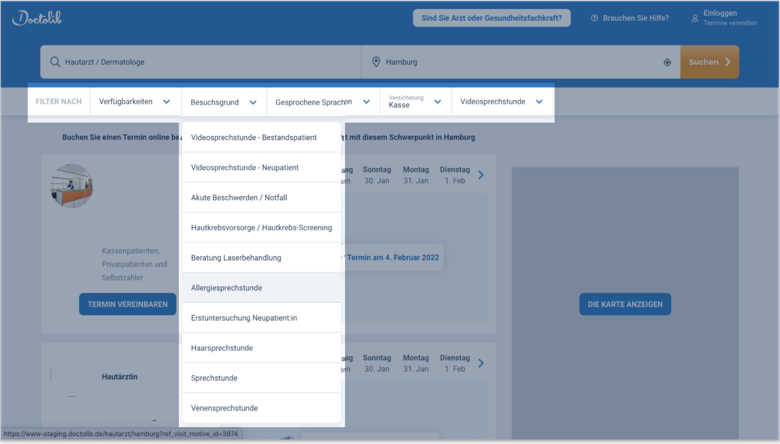Click the Hautarzt / Dermatologe search field
Image resolution: width=780 pixels, height=444 pixels.
[x=203, y=62]
